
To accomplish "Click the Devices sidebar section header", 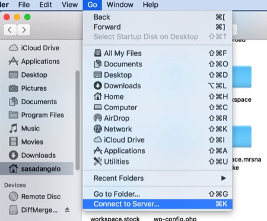I will click(x=15, y=185).
